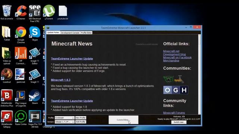Click the Powered by a small hamster link

147,44
